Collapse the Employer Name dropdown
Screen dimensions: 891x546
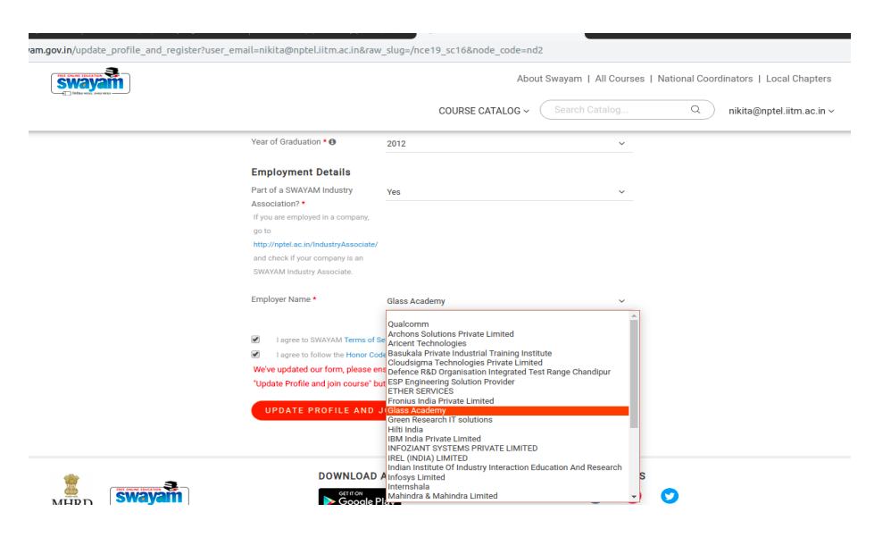click(509, 301)
